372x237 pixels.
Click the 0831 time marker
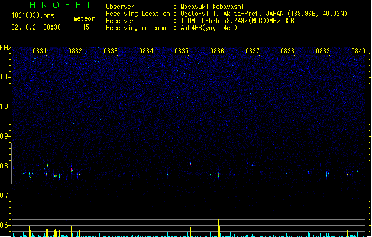point(40,51)
